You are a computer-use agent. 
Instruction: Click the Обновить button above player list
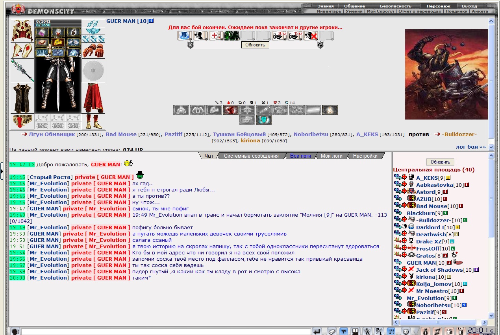[440, 162]
